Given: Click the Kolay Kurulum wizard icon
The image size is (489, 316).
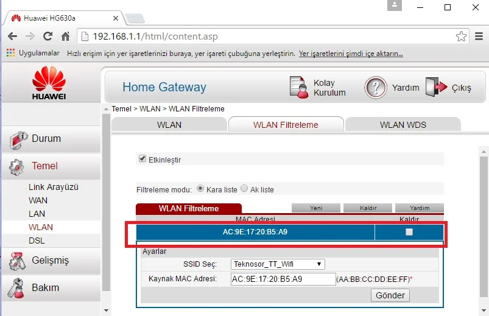Looking at the screenshot, I should click(x=299, y=88).
